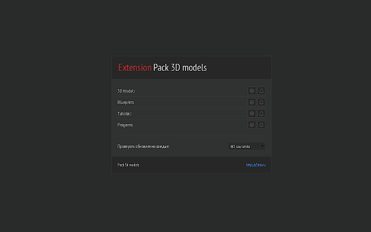Toggle the bell notification for Tutorials
The height and width of the screenshot is (232, 371).
[x=261, y=114]
